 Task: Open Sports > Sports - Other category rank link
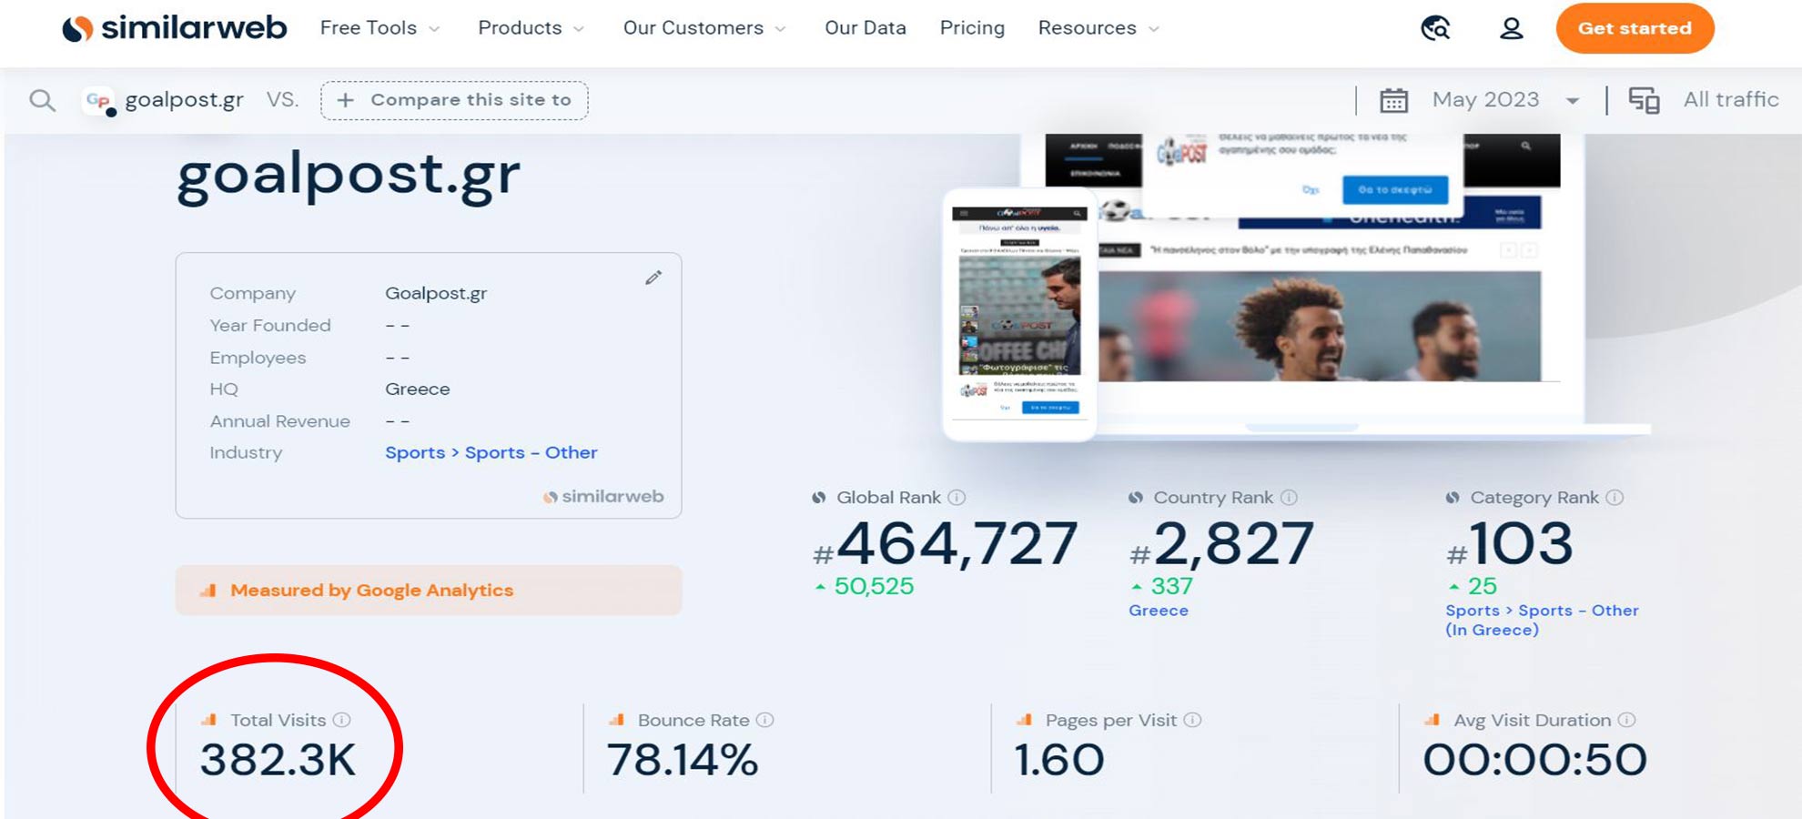click(1542, 620)
